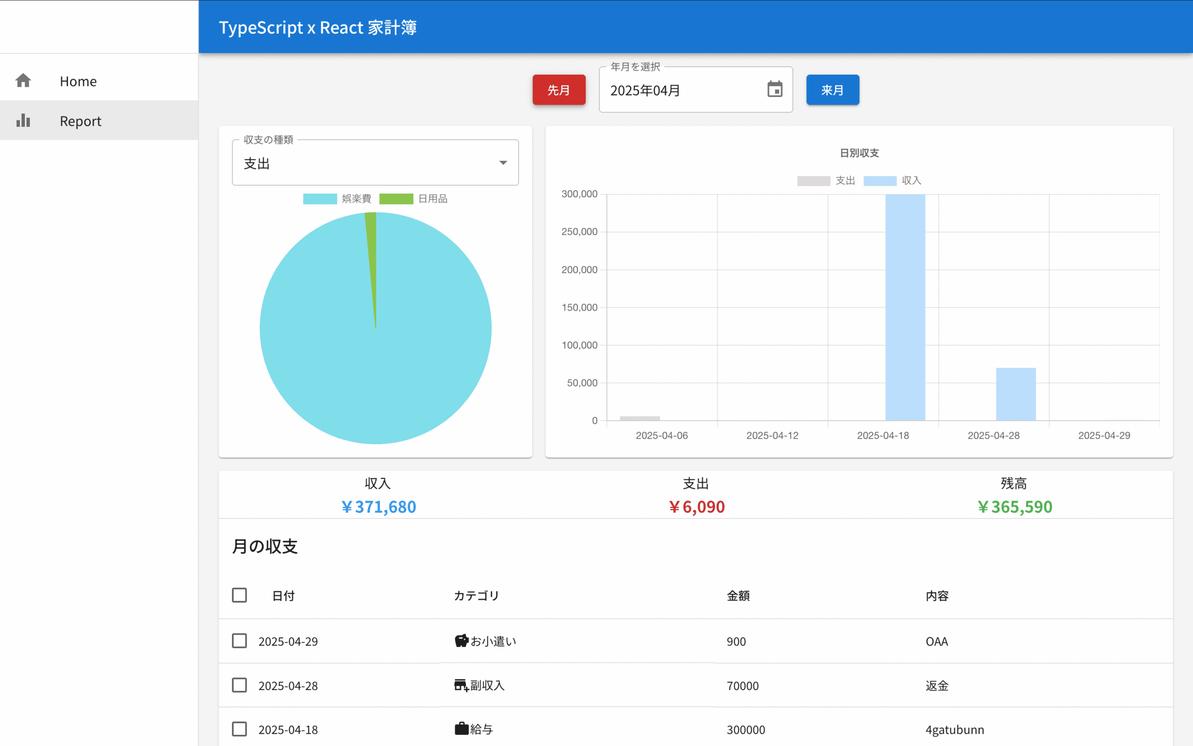The height and width of the screenshot is (746, 1193).
Task: Click the amount 900 cell
Action: pos(736,642)
